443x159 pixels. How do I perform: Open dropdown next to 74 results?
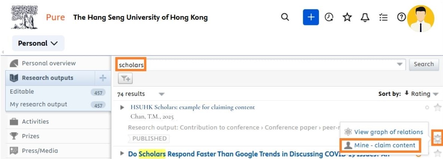tap(161, 94)
